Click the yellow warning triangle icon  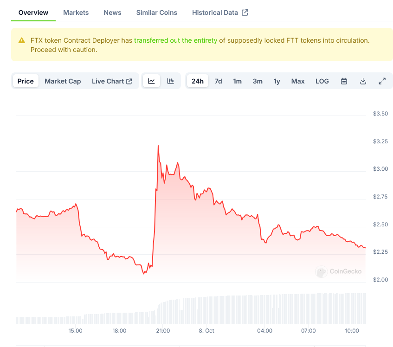pos(22,41)
